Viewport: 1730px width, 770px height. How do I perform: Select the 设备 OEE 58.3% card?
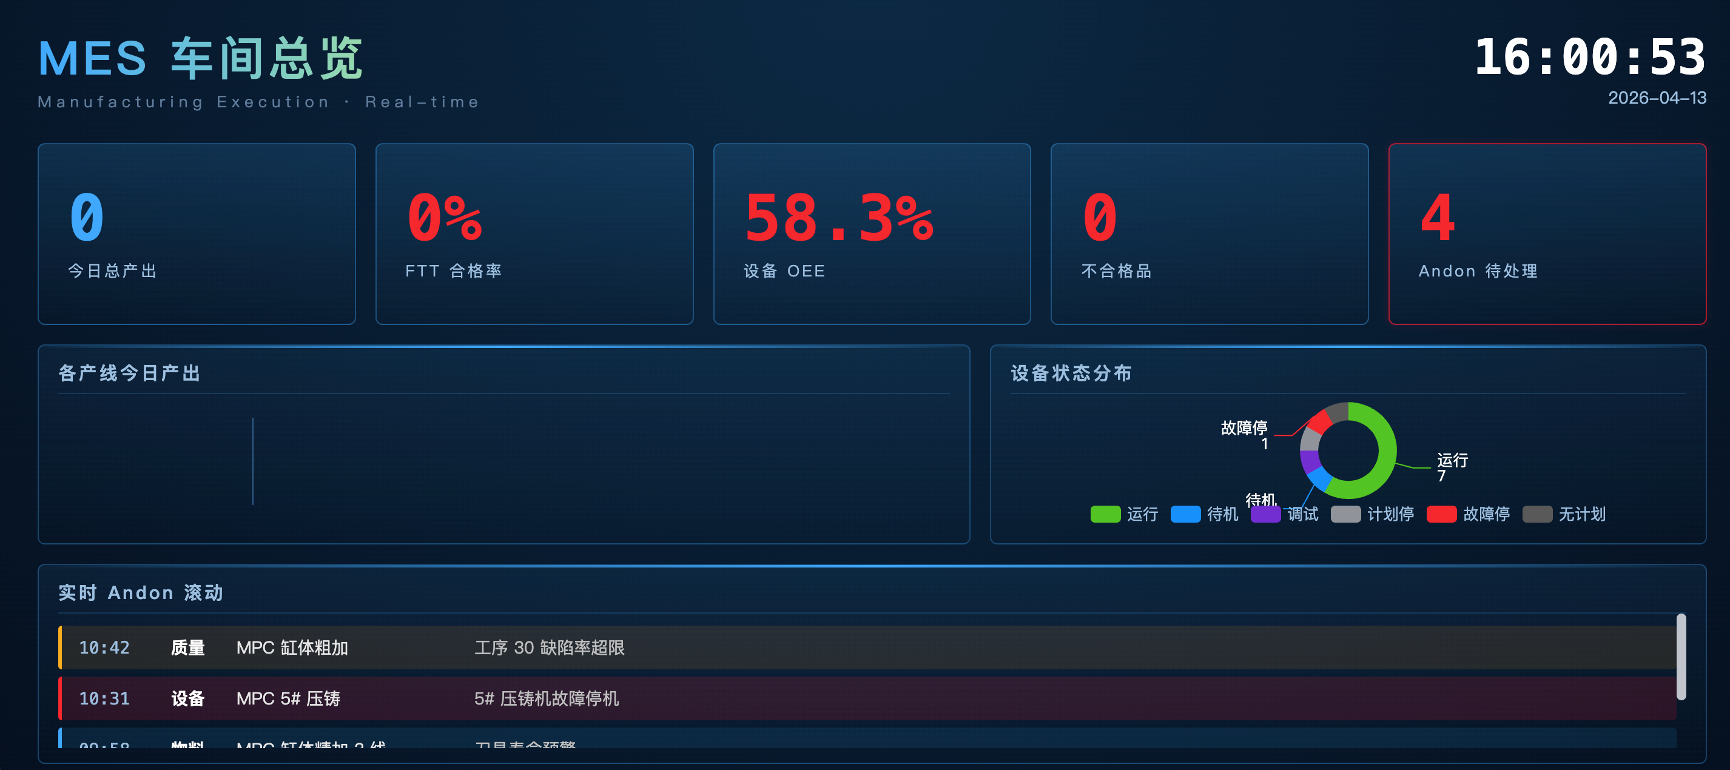pos(872,233)
